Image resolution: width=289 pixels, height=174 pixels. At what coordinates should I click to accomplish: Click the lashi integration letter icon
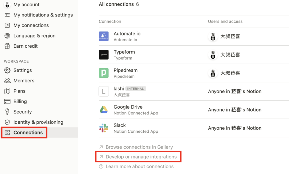(104, 91)
